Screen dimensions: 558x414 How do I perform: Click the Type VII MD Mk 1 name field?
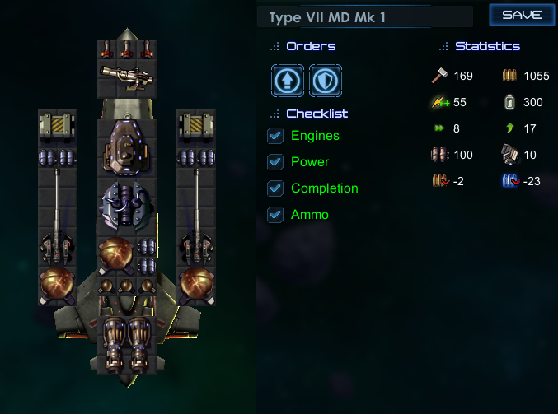coord(365,16)
